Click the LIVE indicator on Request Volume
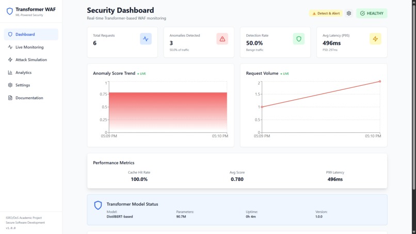This screenshot has width=416, height=234. [x=285, y=73]
